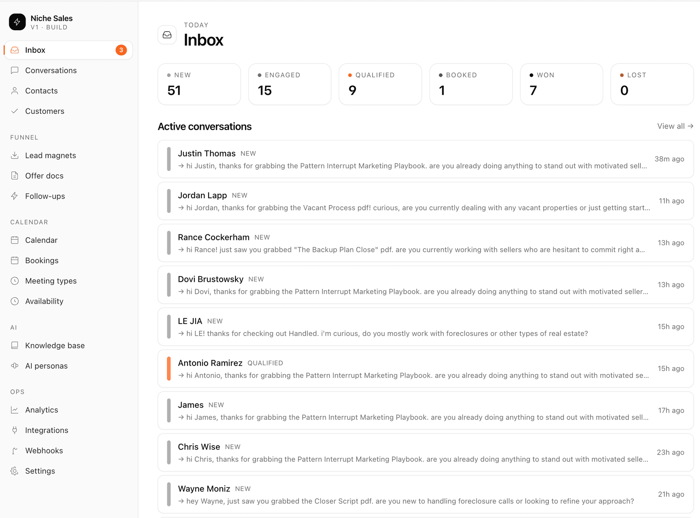Click the Customers checkmark icon
Image resolution: width=700 pixels, height=518 pixels.
pos(15,111)
